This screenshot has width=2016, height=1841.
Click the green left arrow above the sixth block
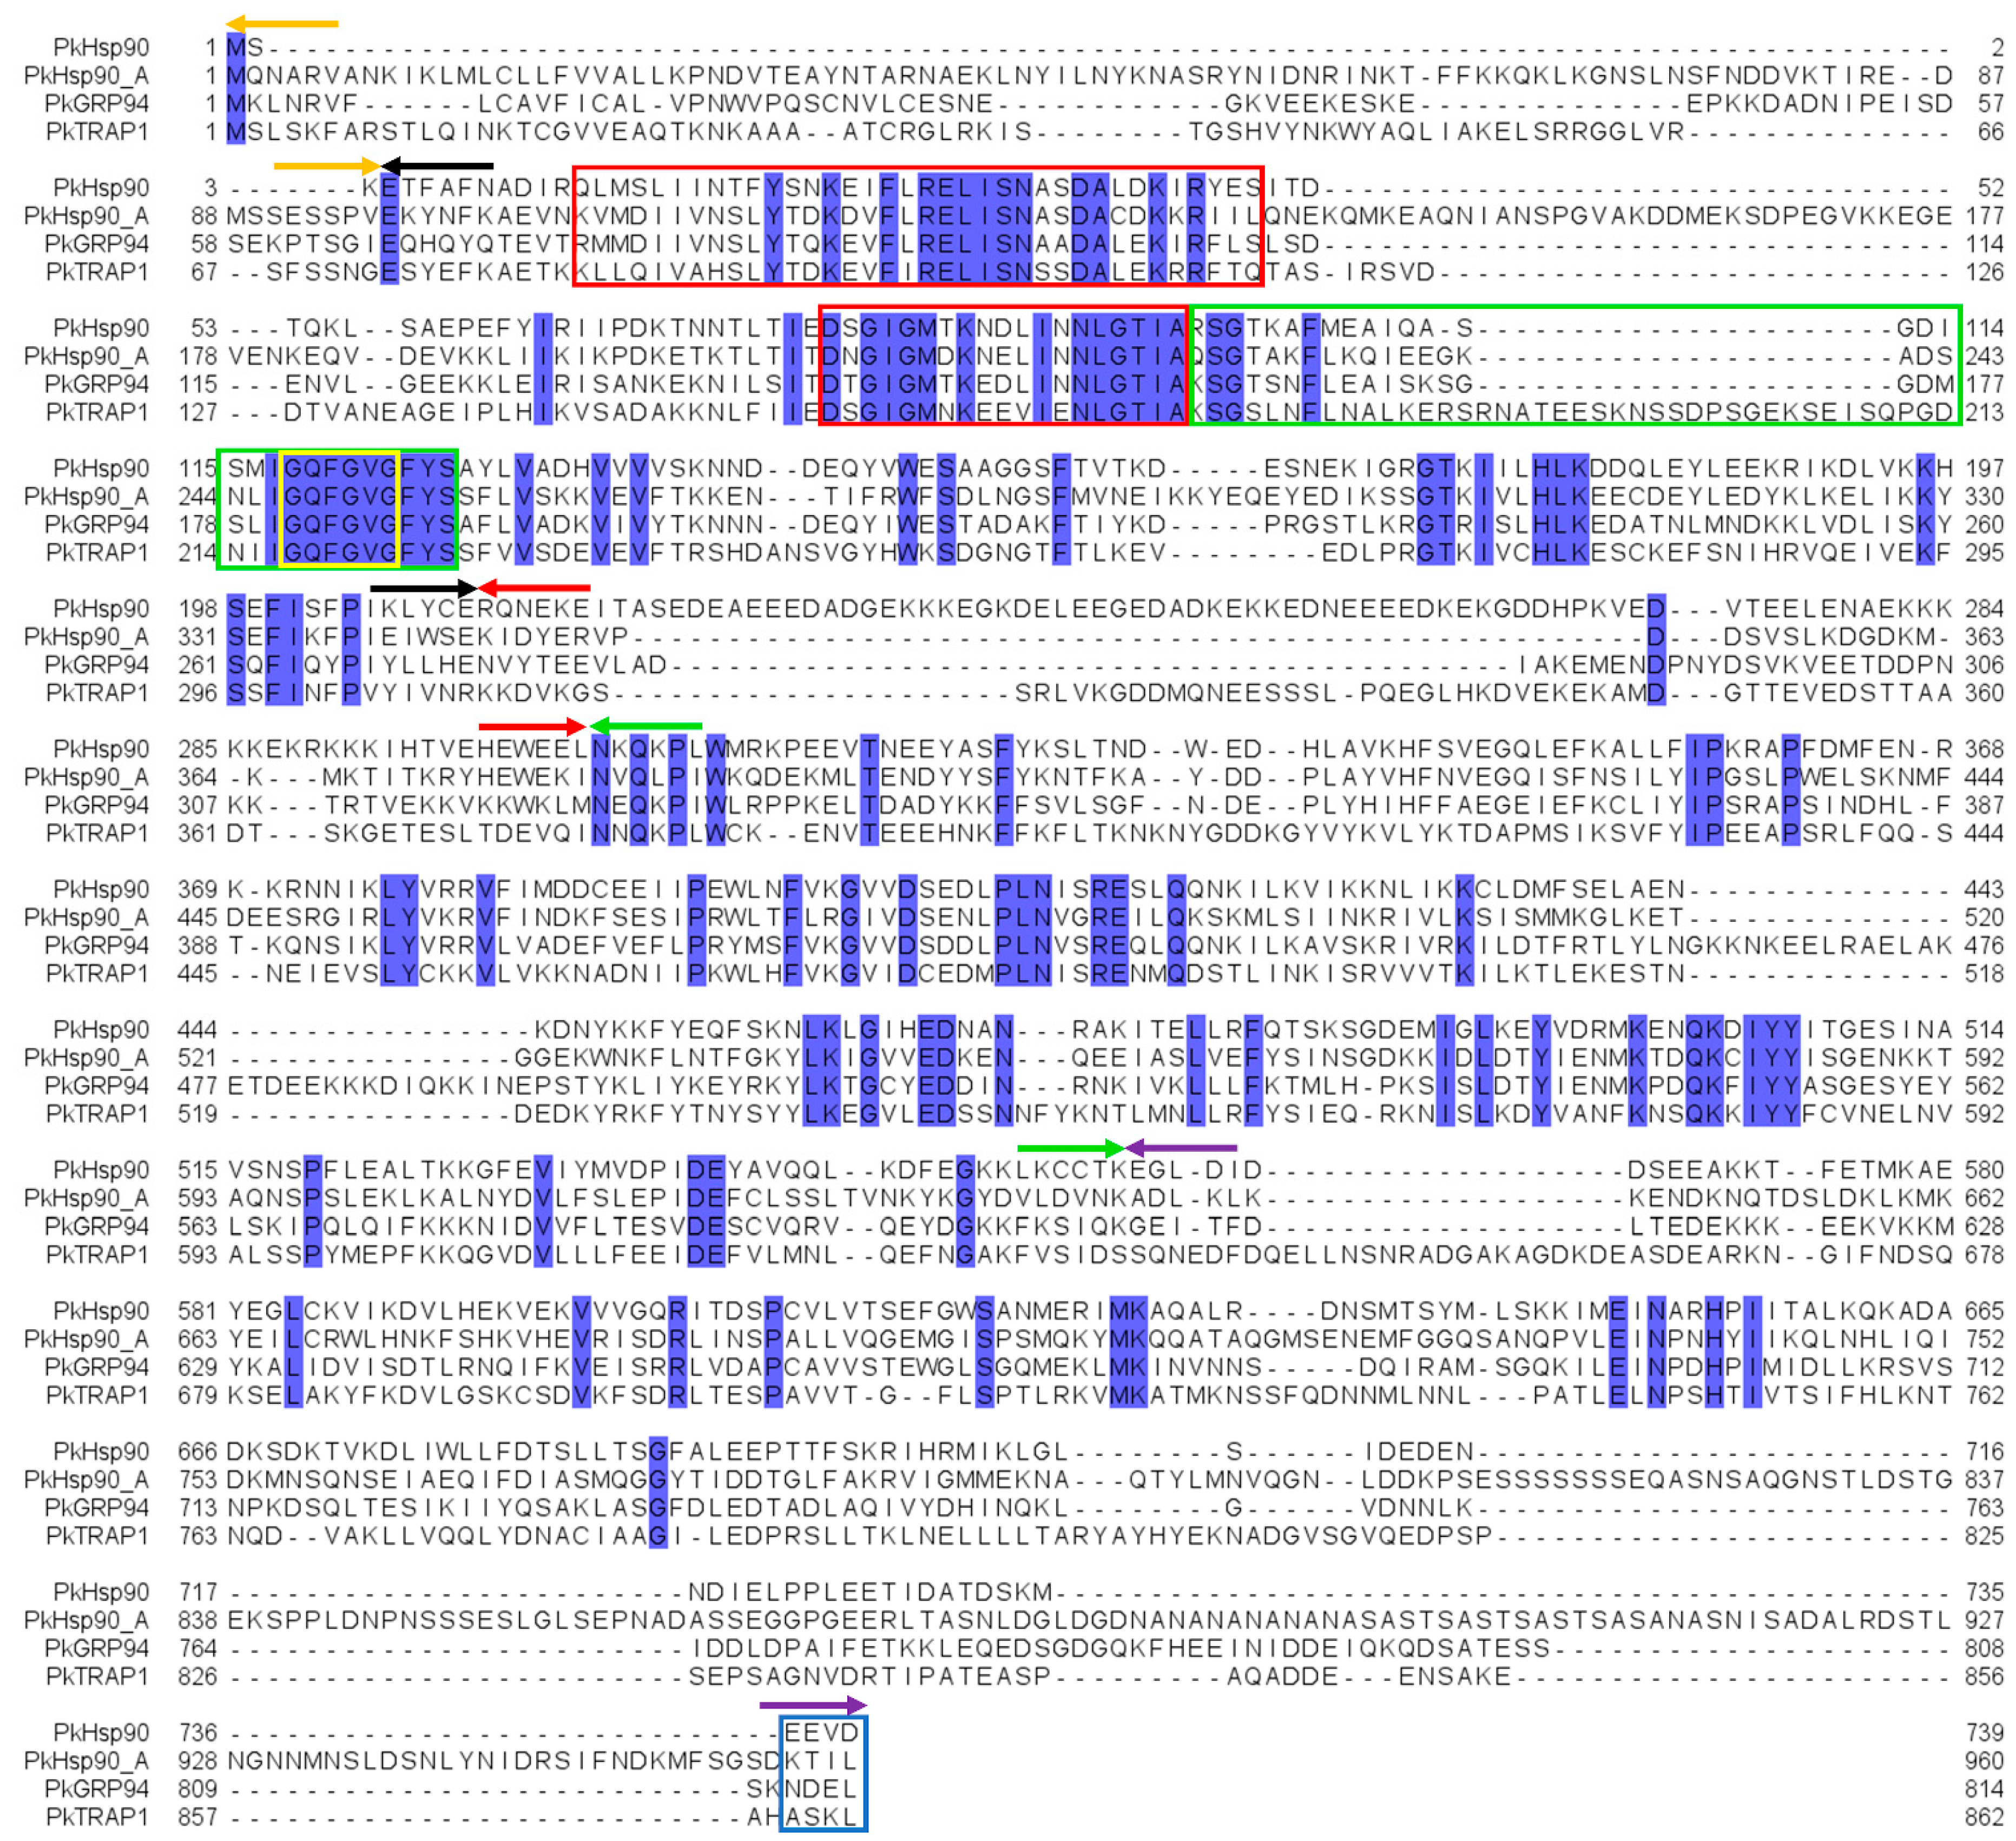(646, 727)
